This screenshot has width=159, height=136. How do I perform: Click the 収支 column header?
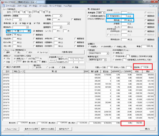coord(137,71)
